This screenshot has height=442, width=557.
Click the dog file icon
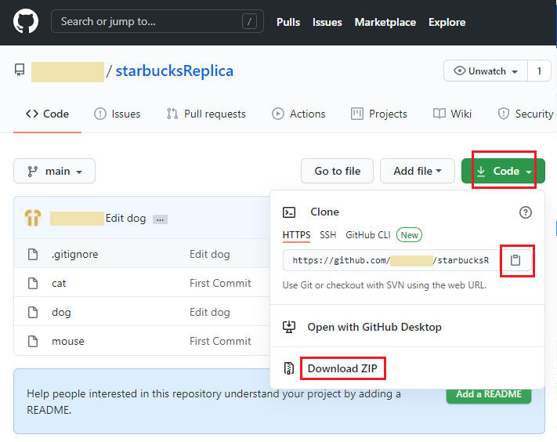33,313
